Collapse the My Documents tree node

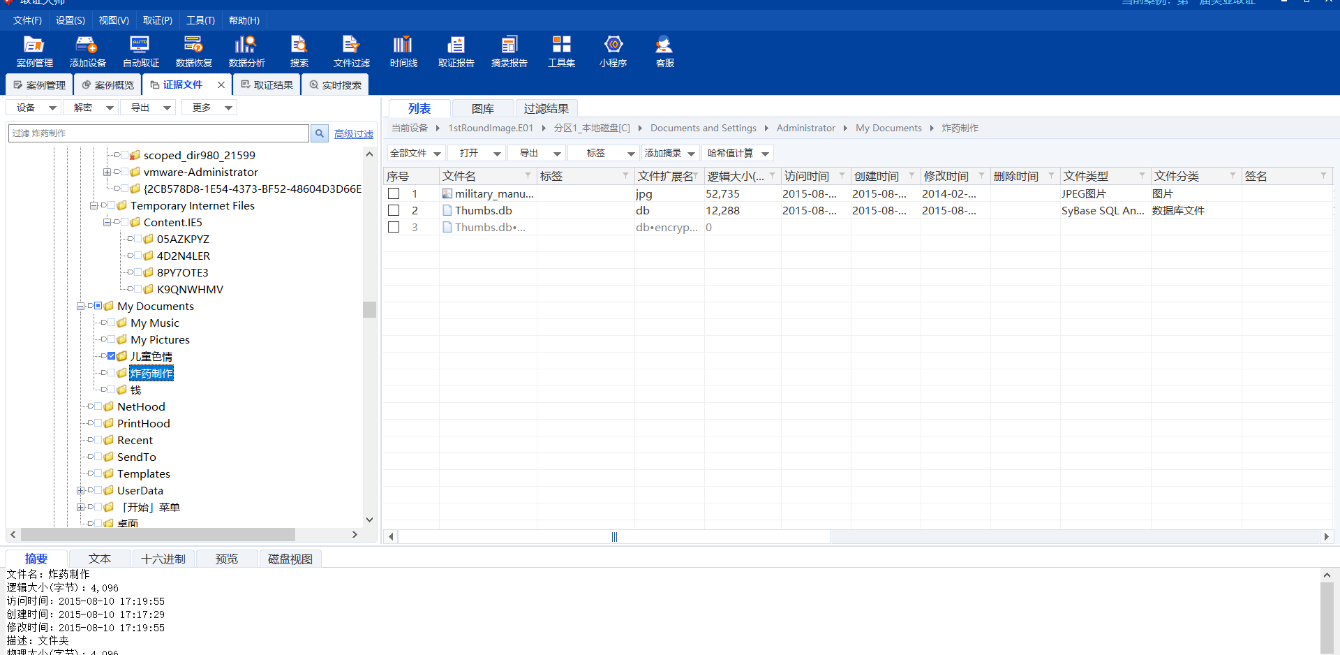[80, 306]
